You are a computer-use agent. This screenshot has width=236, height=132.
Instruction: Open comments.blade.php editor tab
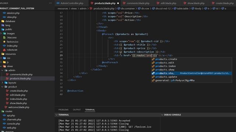tap(138, 3)
